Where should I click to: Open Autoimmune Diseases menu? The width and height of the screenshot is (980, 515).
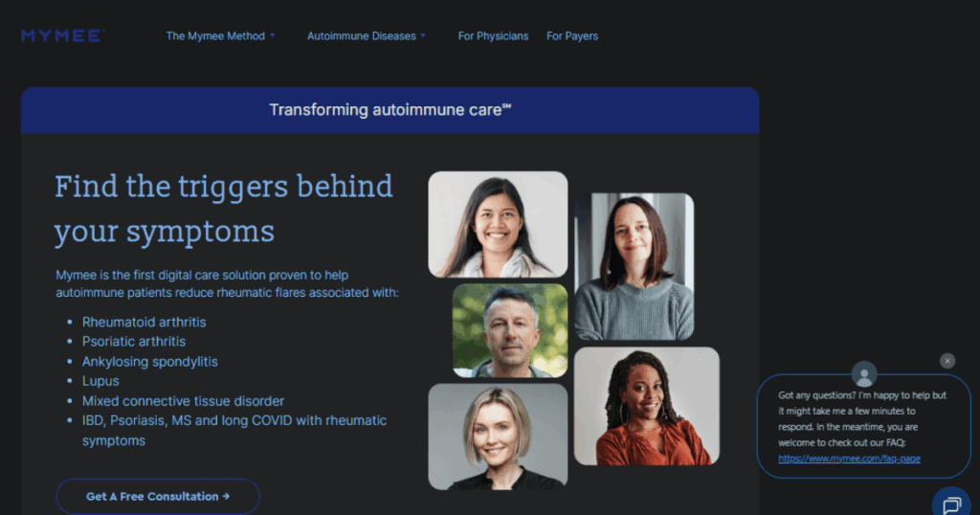click(x=361, y=36)
